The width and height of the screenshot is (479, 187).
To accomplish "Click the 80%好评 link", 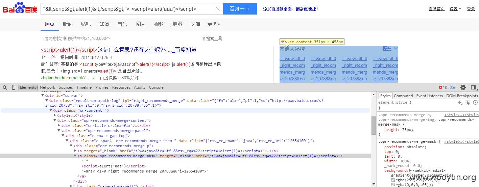I will pos(130,78).
